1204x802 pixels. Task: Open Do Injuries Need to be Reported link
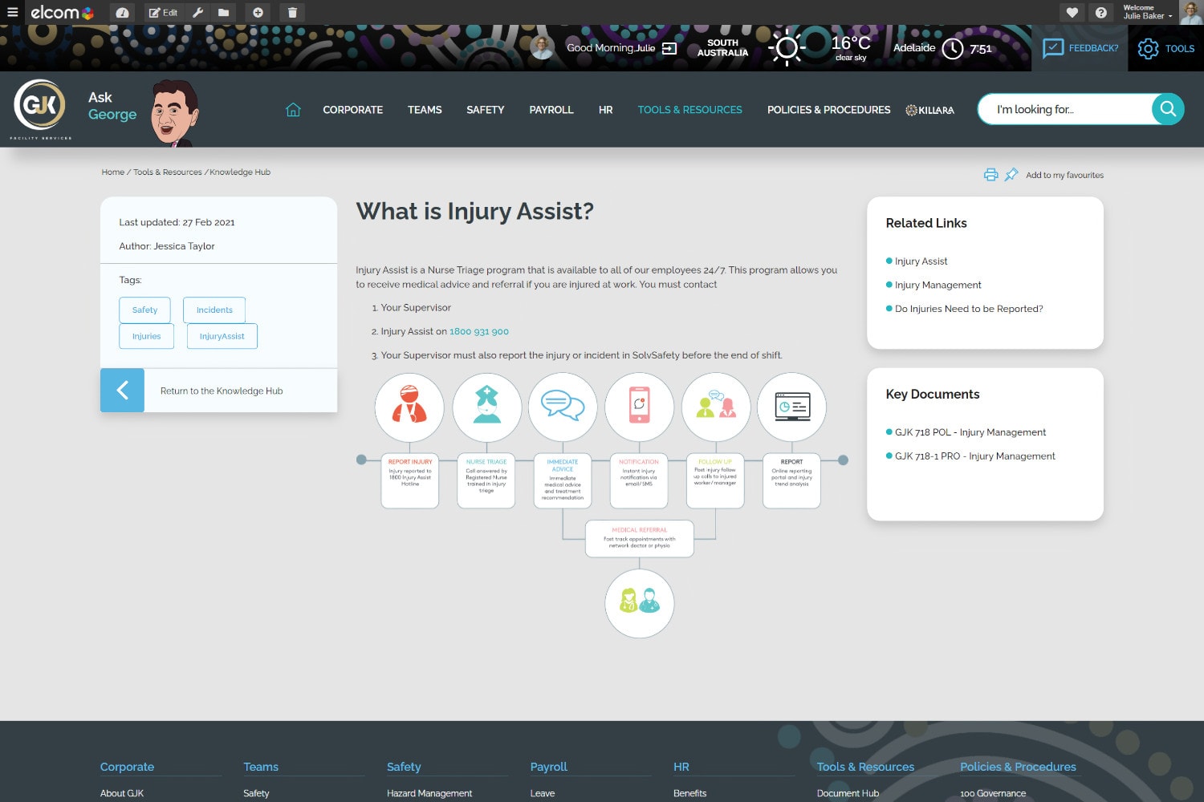(x=969, y=309)
